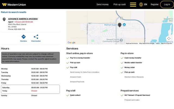Click the location pin beside Advance America

pos(4,19)
